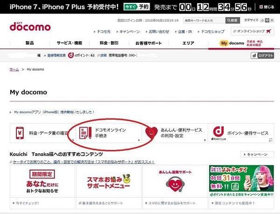Click the yen phone icon for 料金・データ量

pyautogui.click(x=20, y=133)
